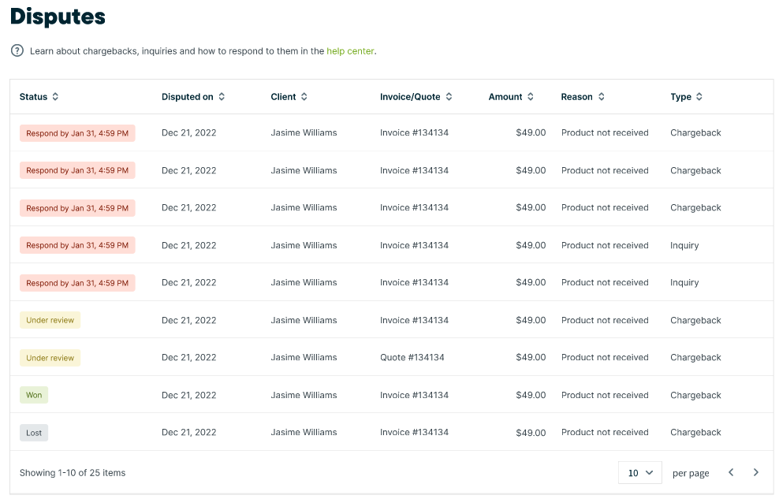The image size is (779, 499).
Task: Open the help center link
Action: 350,51
